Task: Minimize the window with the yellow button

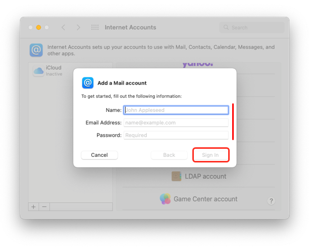Action: 39,27
